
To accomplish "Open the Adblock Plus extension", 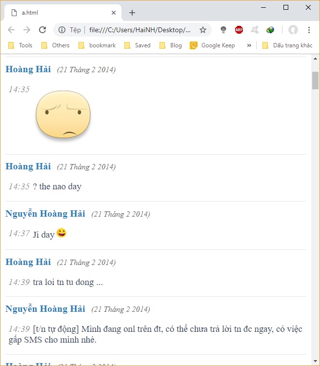I will (239, 30).
